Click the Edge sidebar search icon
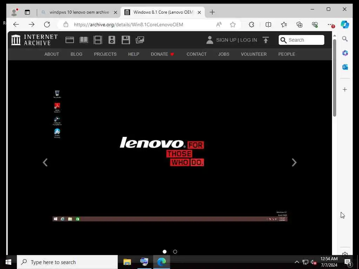359x269 pixels. click(x=345, y=39)
